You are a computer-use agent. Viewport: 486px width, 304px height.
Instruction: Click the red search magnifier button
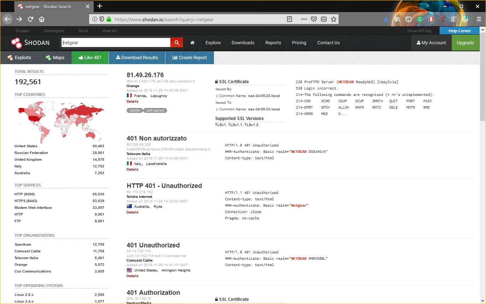(x=177, y=42)
